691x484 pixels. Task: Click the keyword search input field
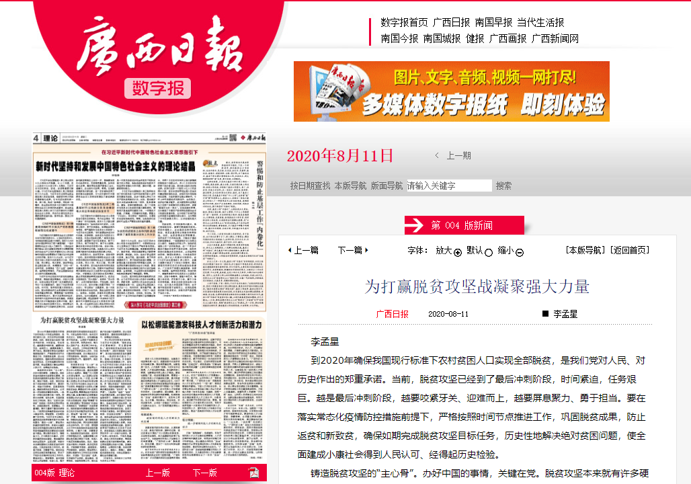pyautogui.click(x=449, y=186)
